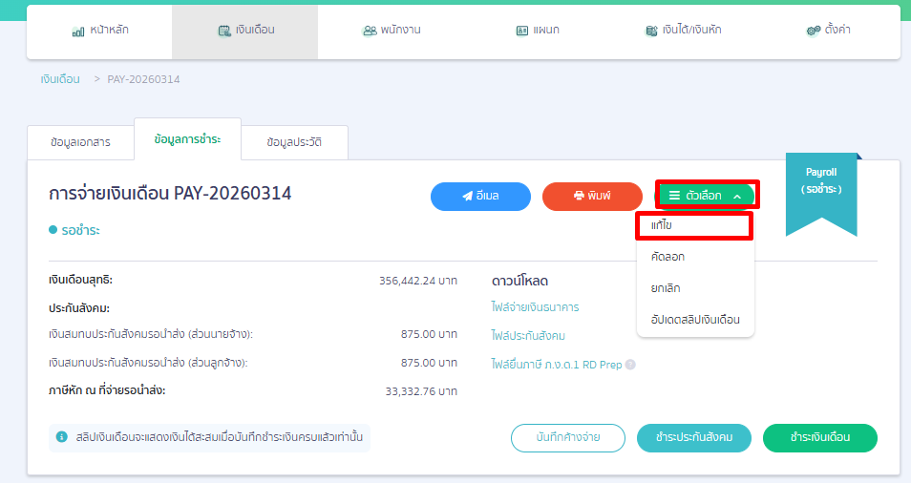Click the ประกันสังคม section label
This screenshot has width=911, height=483.
click(x=79, y=308)
